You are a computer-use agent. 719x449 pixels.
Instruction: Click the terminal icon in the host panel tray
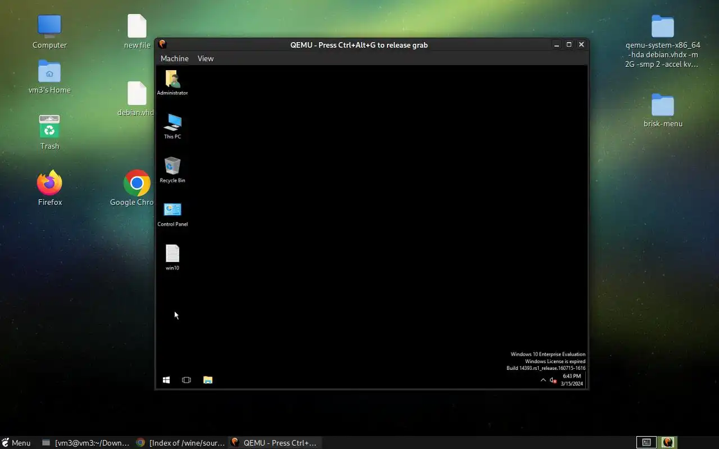click(647, 442)
